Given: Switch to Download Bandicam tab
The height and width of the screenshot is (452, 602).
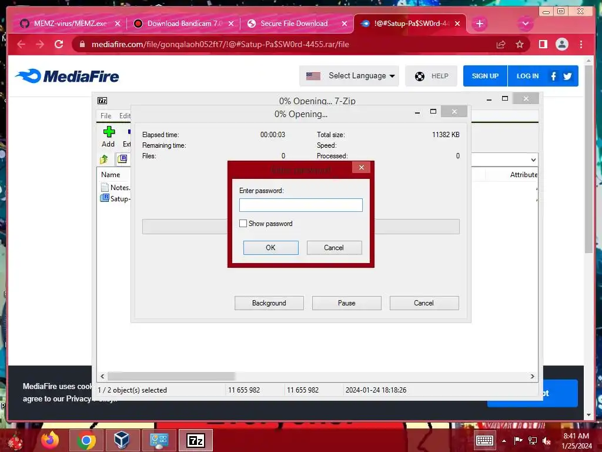Looking at the screenshot, I should pos(185,24).
